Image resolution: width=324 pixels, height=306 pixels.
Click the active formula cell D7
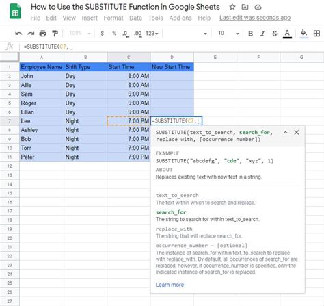[176, 120]
